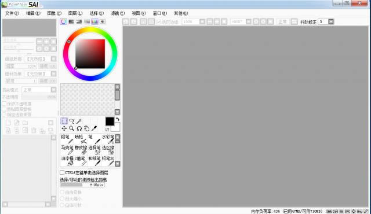Open the 滤镜 menu
Image resolution: width=371 pixels, height=214 pixels.
click(x=118, y=13)
